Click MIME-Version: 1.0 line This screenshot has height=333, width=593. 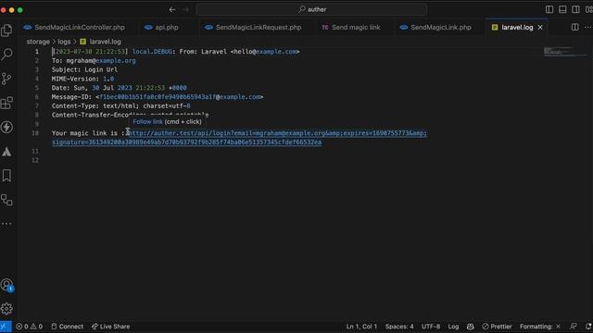[x=82, y=79]
